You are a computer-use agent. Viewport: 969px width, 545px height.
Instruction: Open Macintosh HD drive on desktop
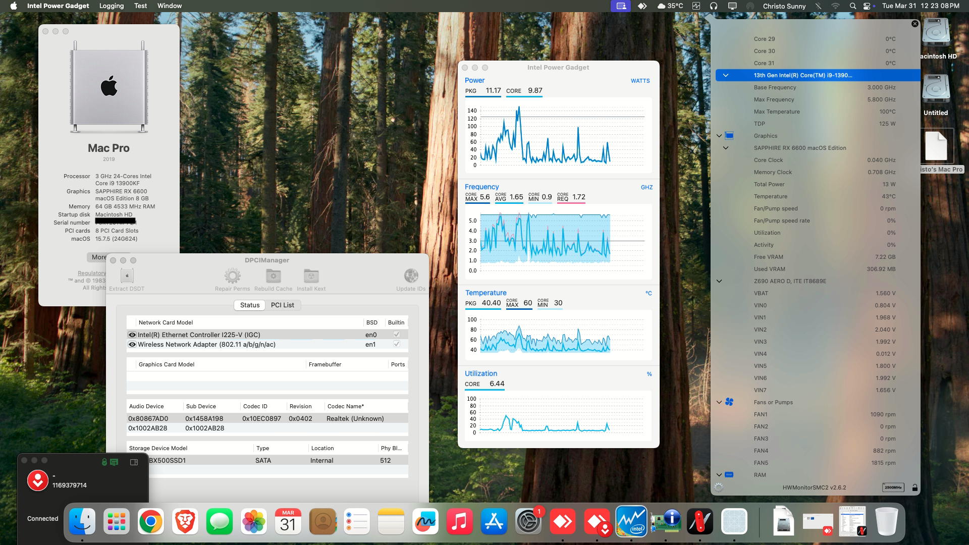coord(936,39)
